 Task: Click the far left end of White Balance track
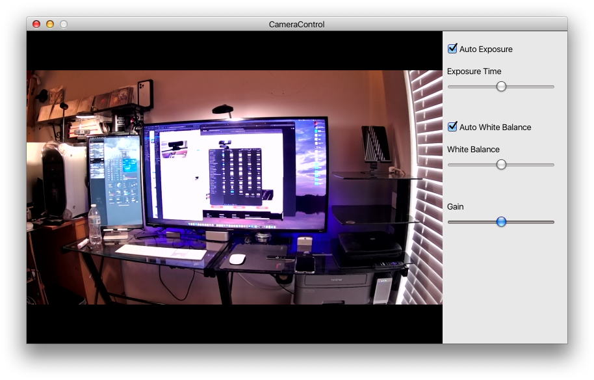pos(450,165)
